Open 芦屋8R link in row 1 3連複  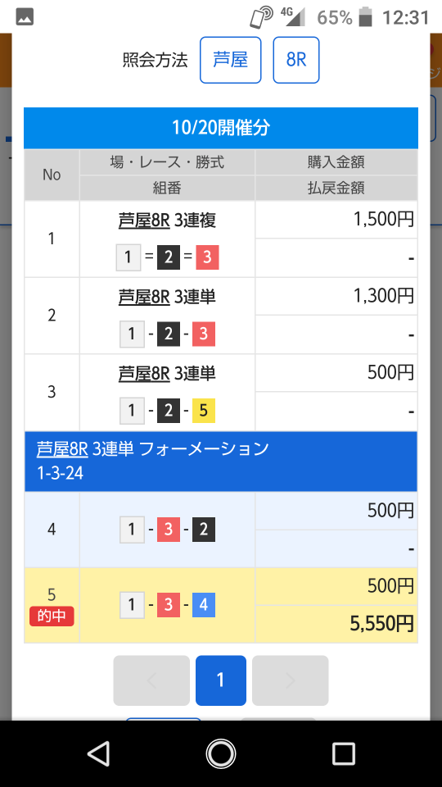(x=144, y=221)
